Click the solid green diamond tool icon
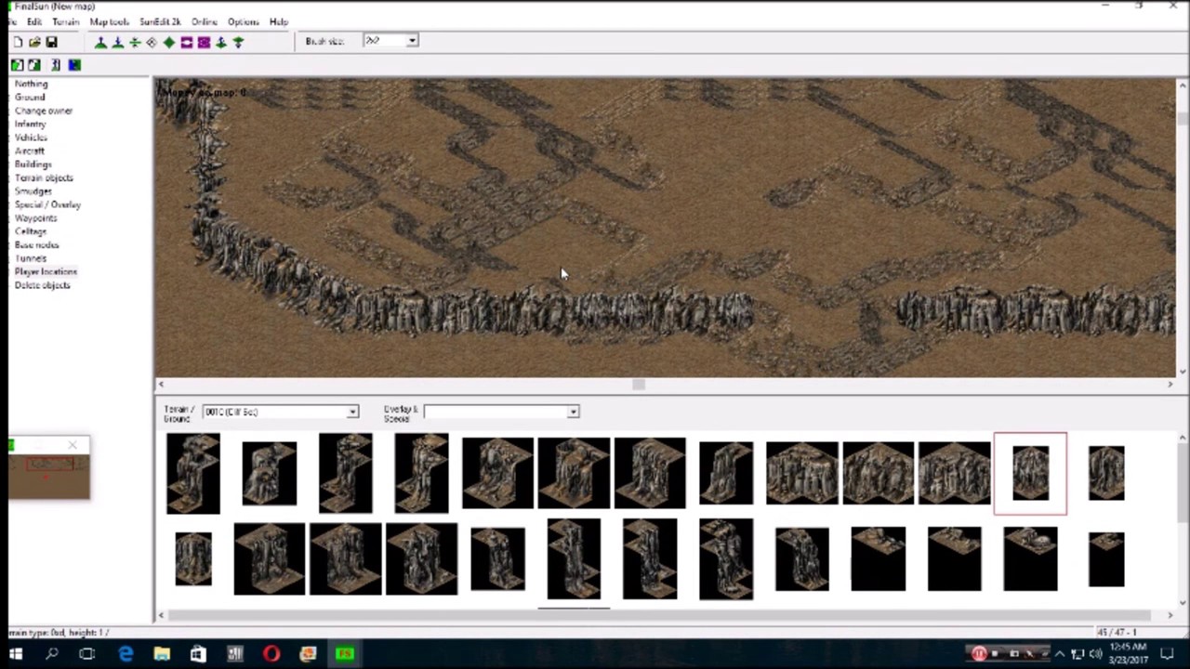This screenshot has width=1190, height=669. pyautogui.click(x=168, y=43)
